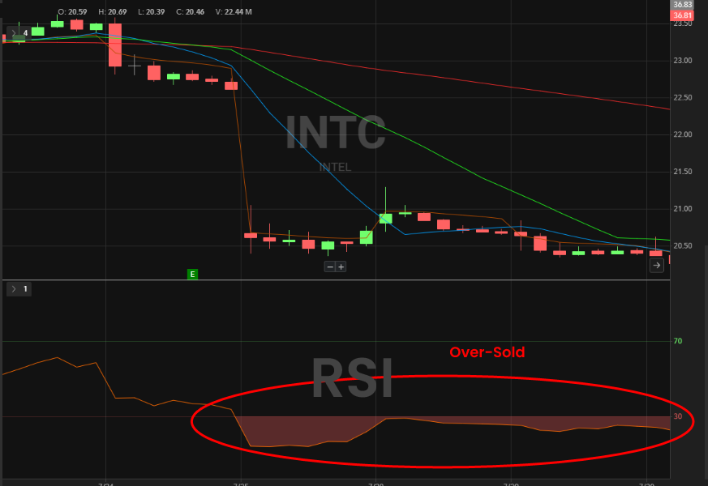Click the RSI watermark text
708x486 pixels.
coord(352,379)
